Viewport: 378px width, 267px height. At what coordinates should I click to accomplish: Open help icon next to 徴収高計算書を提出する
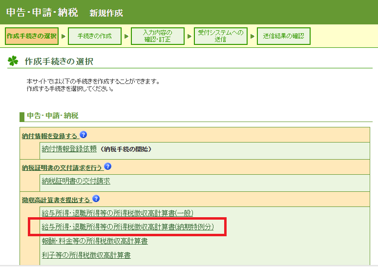[x=96, y=199]
